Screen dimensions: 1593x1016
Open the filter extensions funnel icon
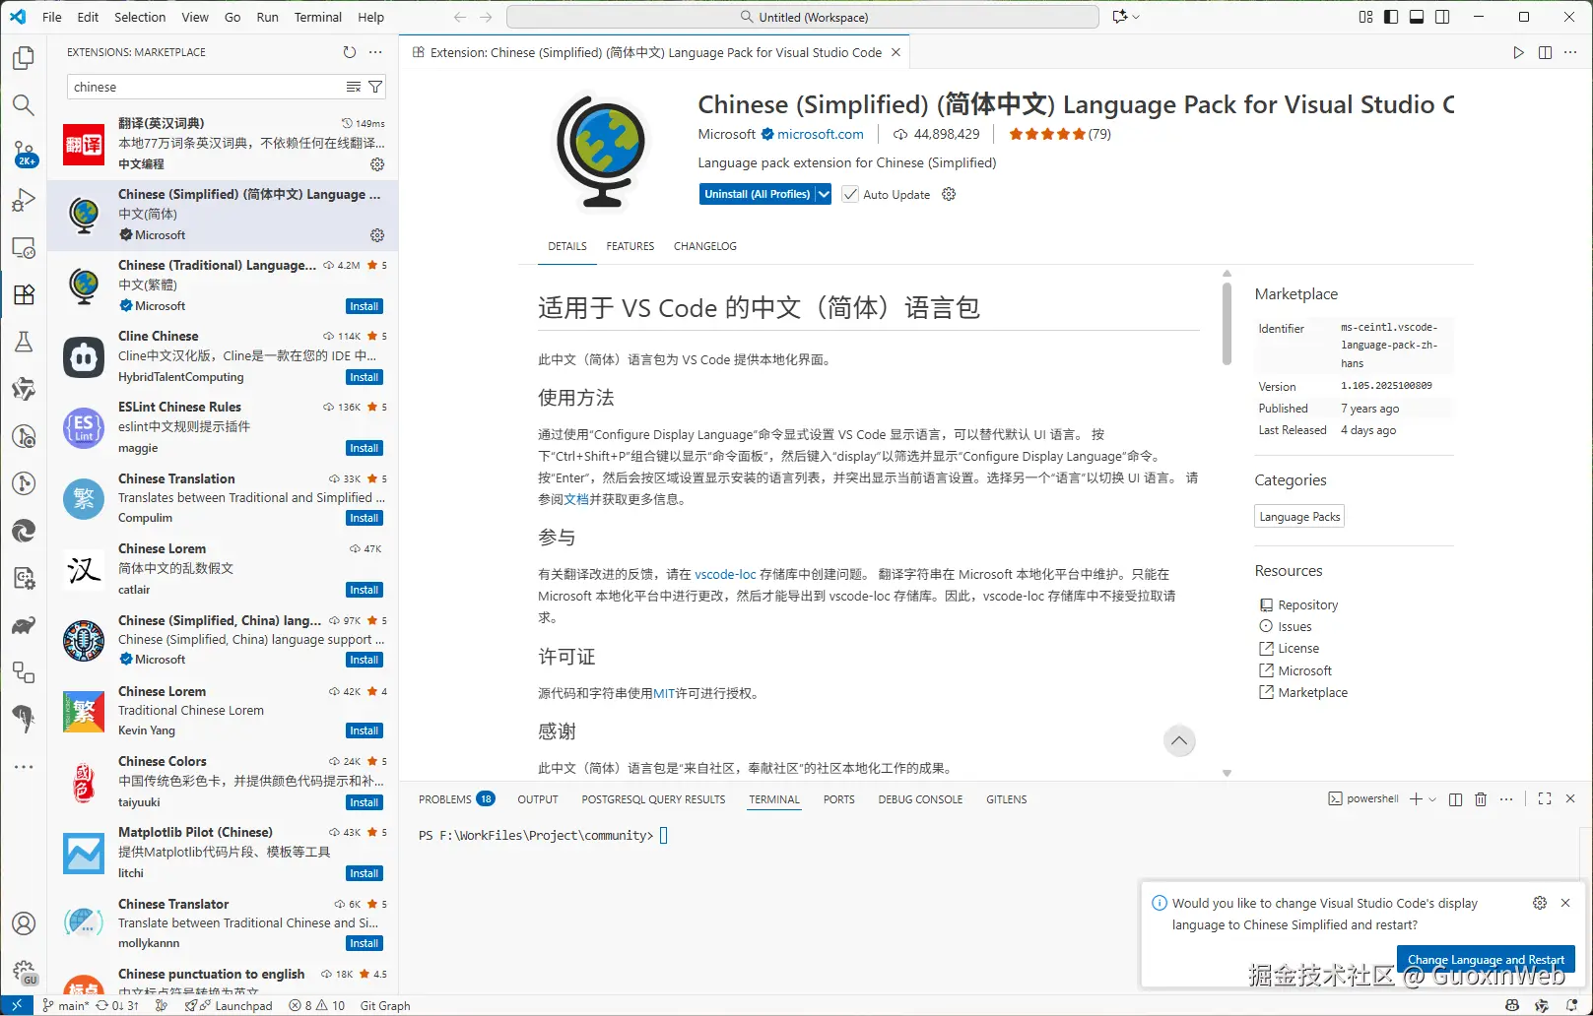click(x=375, y=87)
